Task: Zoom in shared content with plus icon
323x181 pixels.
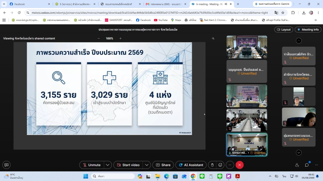Action: click(x=120, y=38)
